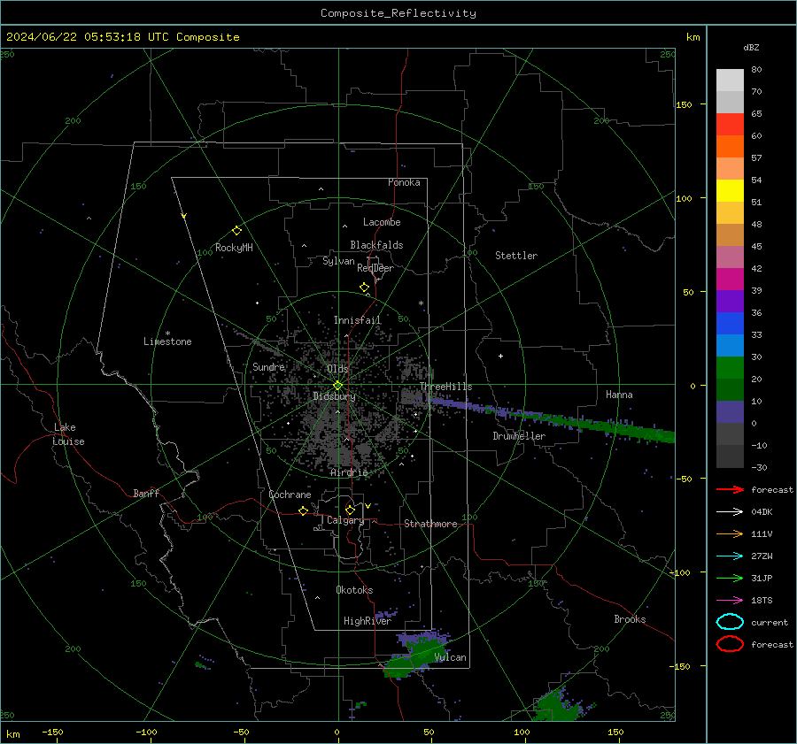Select the magenta 39 dBZ legend swatch

(730, 280)
